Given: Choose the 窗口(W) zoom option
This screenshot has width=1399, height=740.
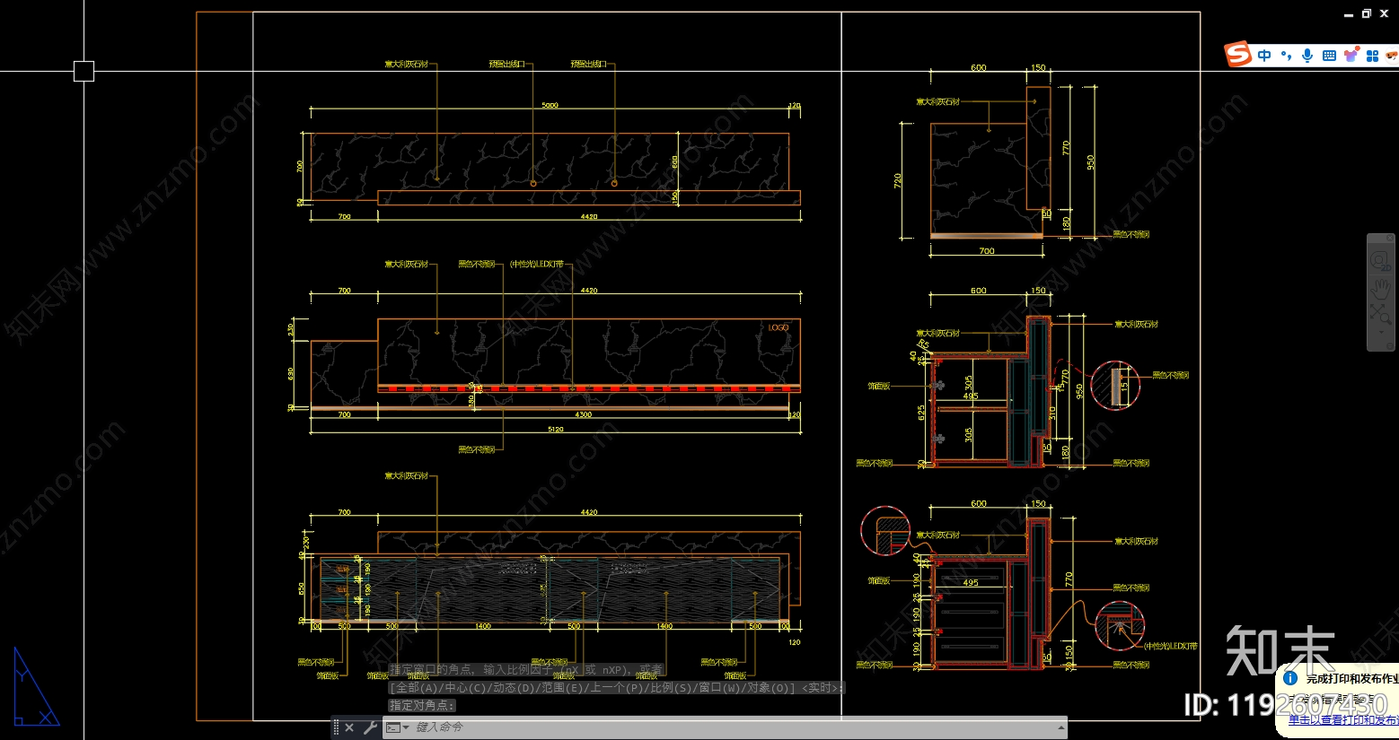Looking at the screenshot, I should click(721, 688).
